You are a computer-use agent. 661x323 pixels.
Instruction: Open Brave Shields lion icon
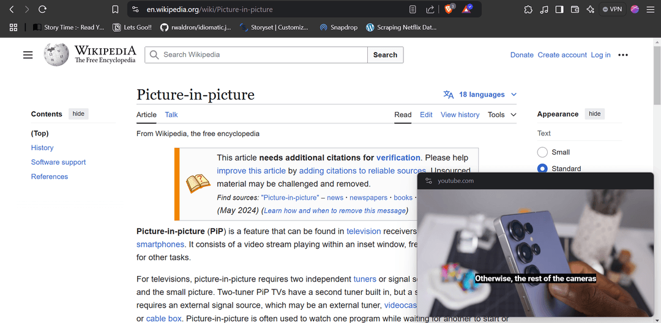coord(449,9)
